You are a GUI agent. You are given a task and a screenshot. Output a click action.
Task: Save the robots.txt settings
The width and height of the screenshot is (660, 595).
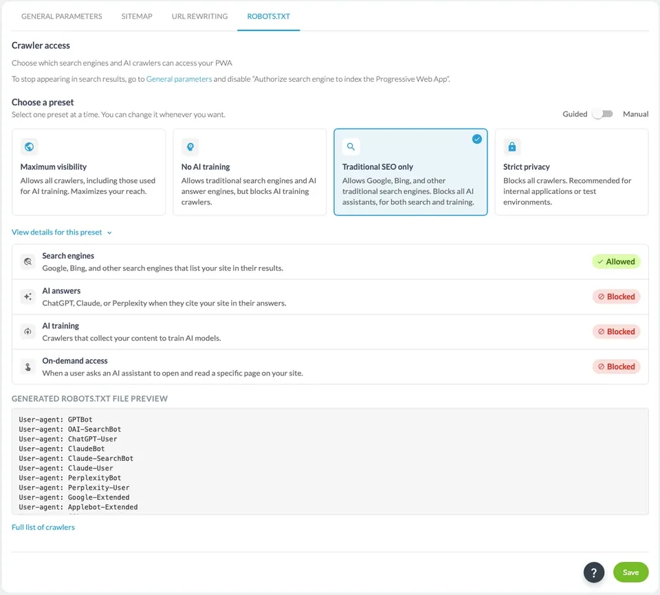pyautogui.click(x=630, y=572)
